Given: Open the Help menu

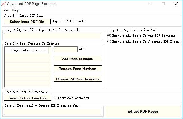Looking at the screenshot, I should tap(15, 10).
